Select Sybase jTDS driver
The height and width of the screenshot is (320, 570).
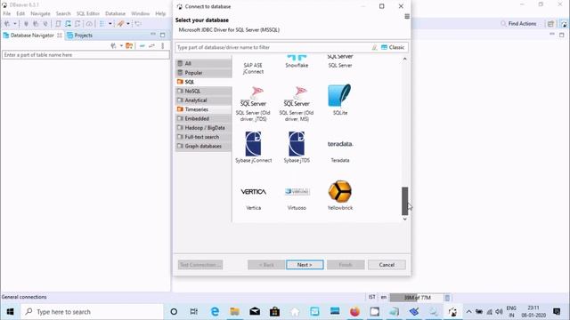pos(297,147)
